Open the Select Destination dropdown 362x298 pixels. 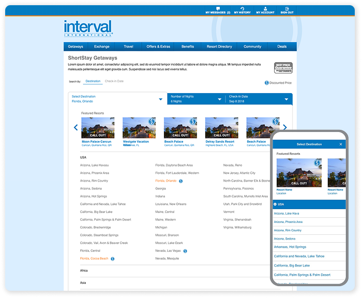(117, 99)
